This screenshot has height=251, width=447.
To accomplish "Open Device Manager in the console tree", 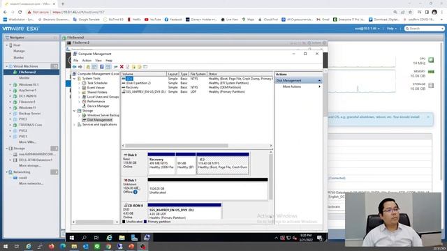I will pos(98,106).
